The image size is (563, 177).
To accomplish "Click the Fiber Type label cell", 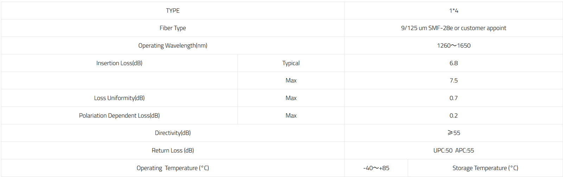I will [173, 28].
